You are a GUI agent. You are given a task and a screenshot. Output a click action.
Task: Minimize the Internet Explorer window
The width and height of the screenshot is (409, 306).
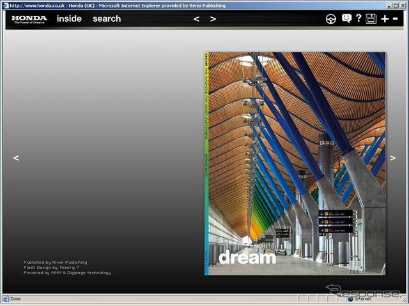coord(389,6)
